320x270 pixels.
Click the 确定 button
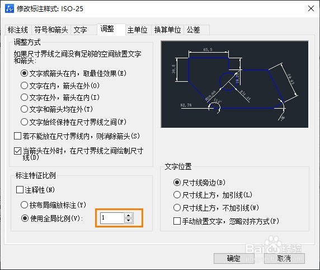pos(234,259)
